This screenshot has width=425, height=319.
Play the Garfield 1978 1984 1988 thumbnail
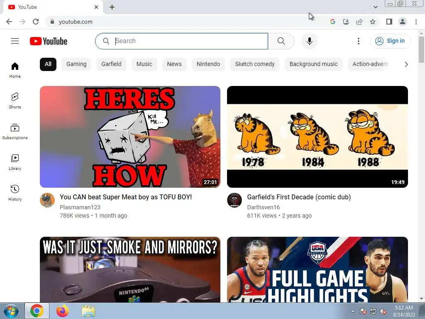318,137
